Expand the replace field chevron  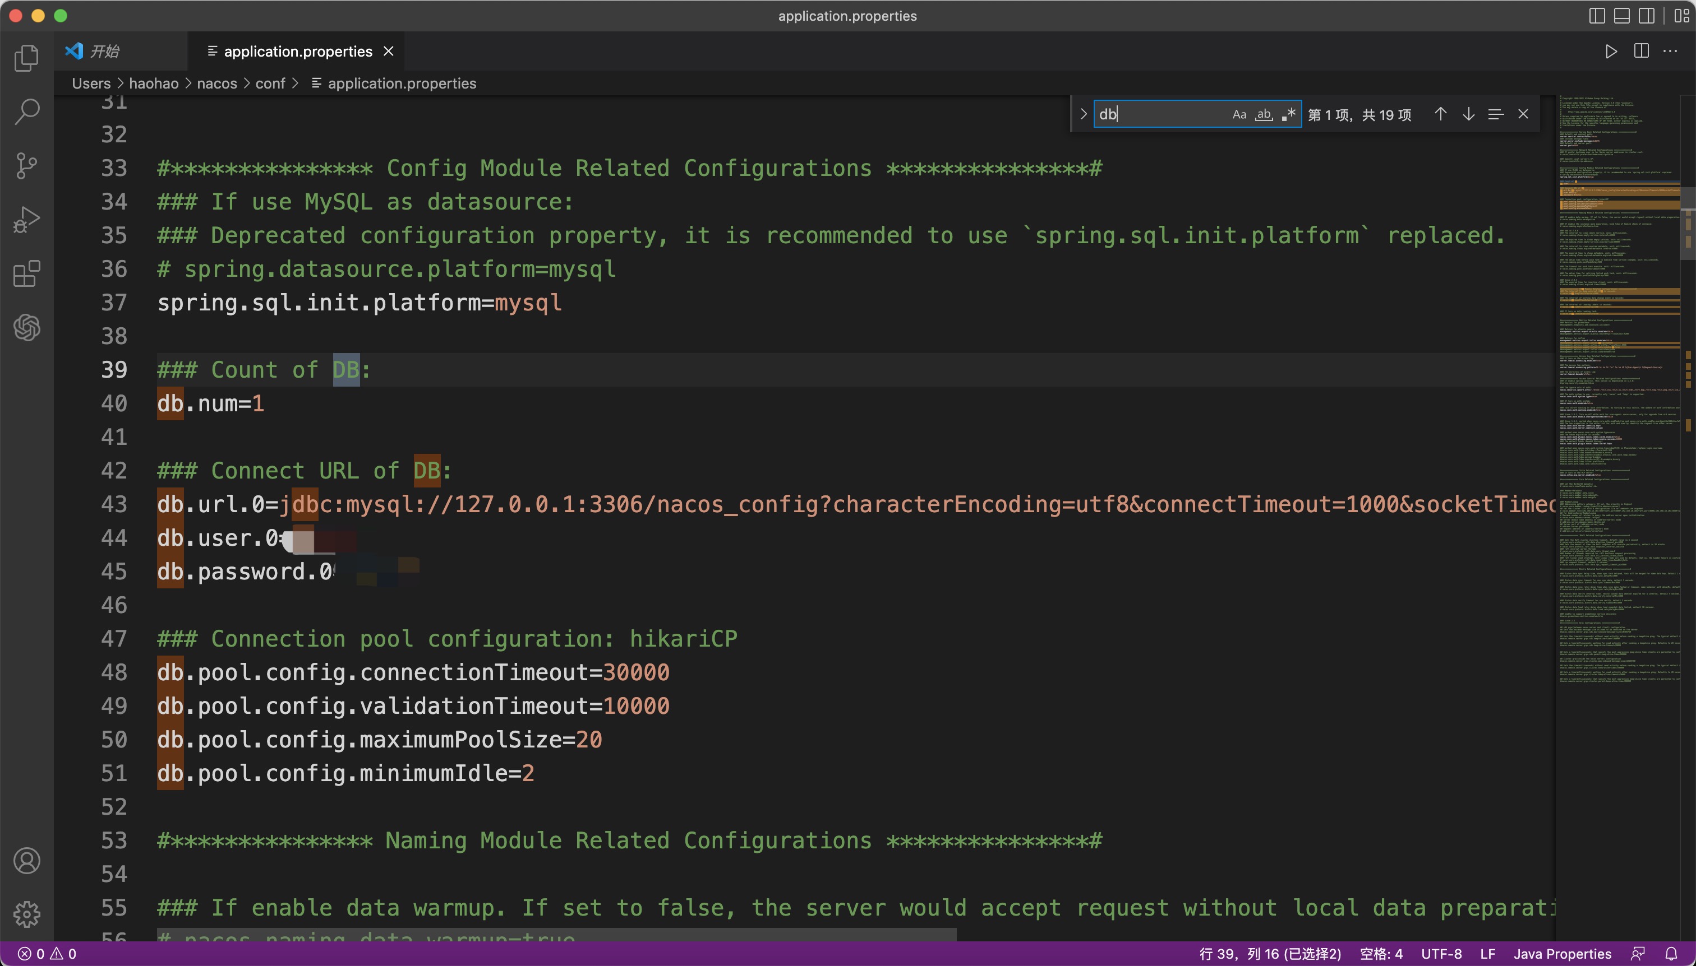(1084, 114)
